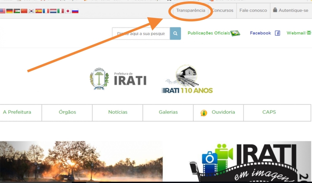Click the Facebook logo icon
This screenshot has height=183, width=312.
(277, 33)
